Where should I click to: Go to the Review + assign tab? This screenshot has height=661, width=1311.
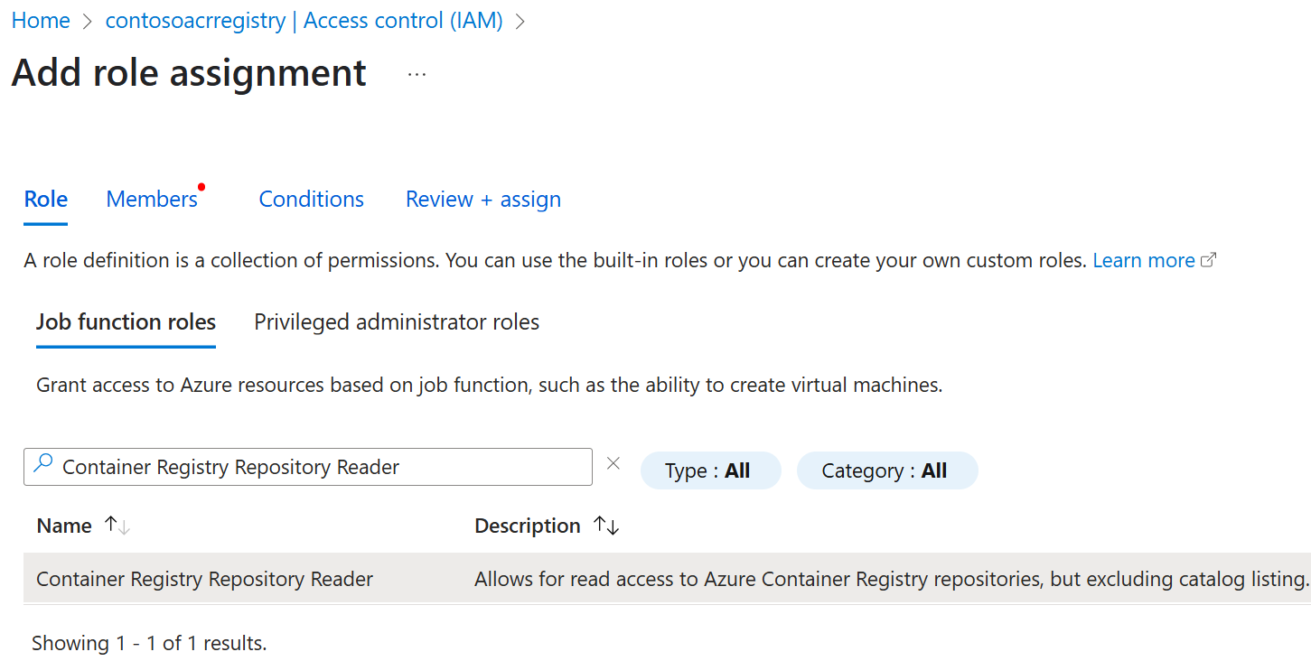(x=483, y=200)
